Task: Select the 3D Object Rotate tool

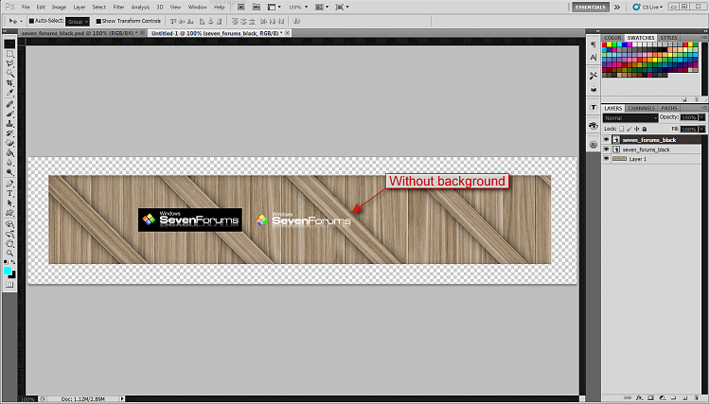Action: (9, 224)
